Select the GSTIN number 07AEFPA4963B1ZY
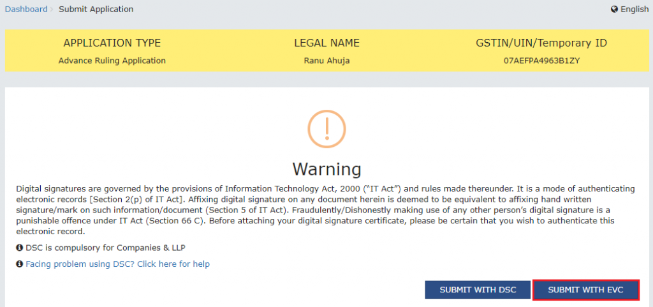Screen dimensions: 653x307 point(541,61)
